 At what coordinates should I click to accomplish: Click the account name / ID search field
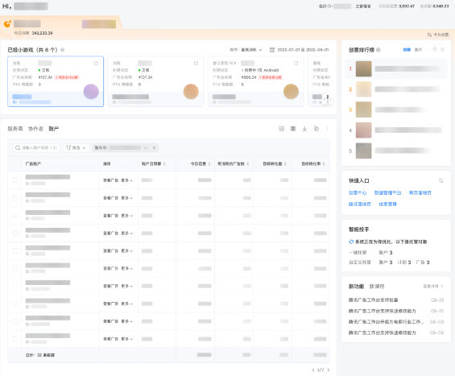[36, 148]
